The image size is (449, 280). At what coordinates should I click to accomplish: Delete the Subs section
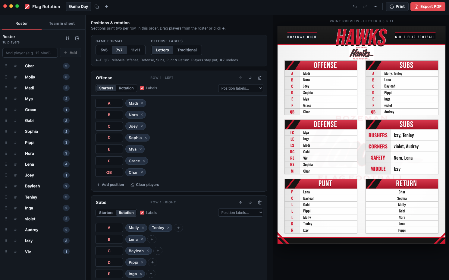(260, 202)
